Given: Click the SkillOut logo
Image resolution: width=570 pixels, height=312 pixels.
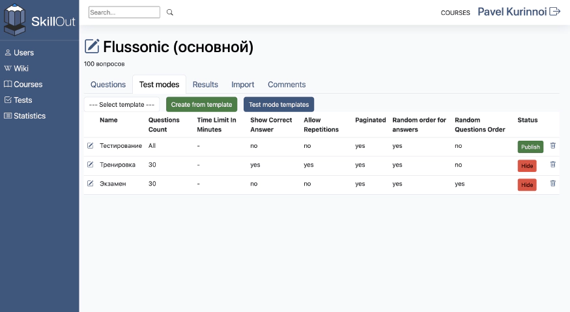Looking at the screenshot, I should 39,20.
